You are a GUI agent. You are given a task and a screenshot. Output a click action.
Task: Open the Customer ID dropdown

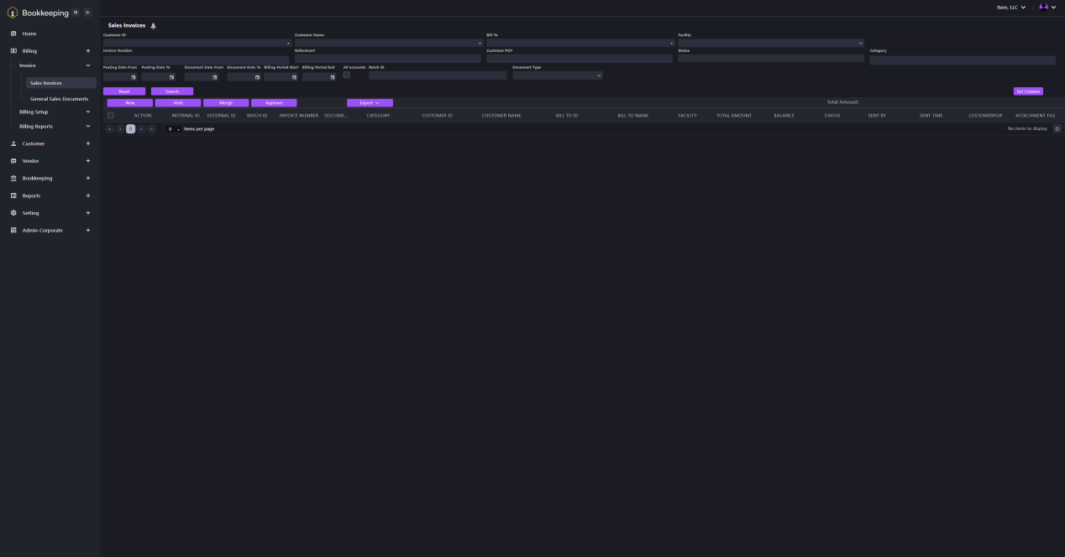tap(288, 43)
